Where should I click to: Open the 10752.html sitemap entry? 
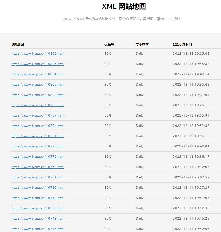[x=38, y=198]
